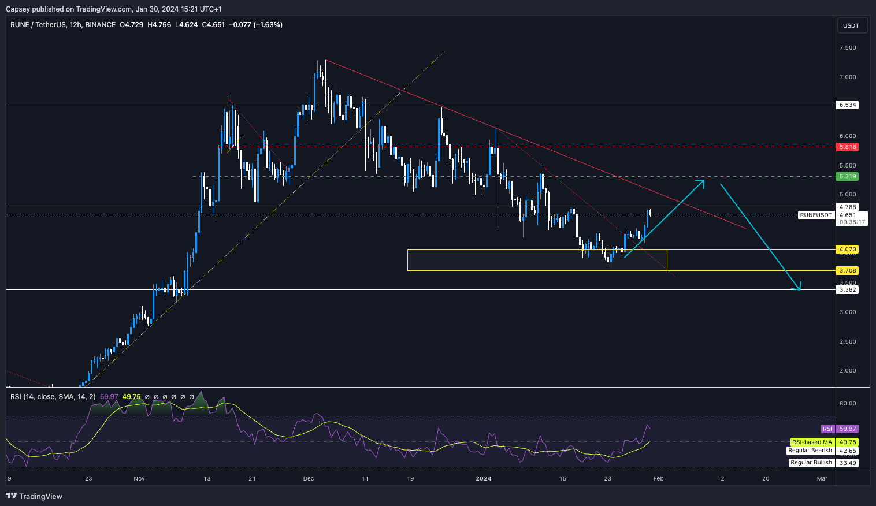Click the 6.534 horizontal level label
Image resolution: width=876 pixels, height=506 pixels.
(848, 105)
